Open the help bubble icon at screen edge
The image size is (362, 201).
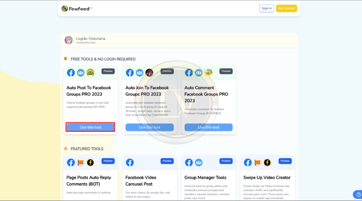pos(358,195)
